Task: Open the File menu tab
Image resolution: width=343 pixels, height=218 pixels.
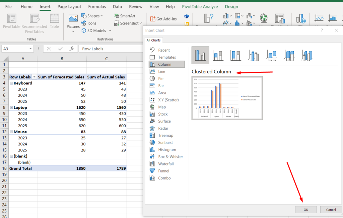Action: point(8,7)
